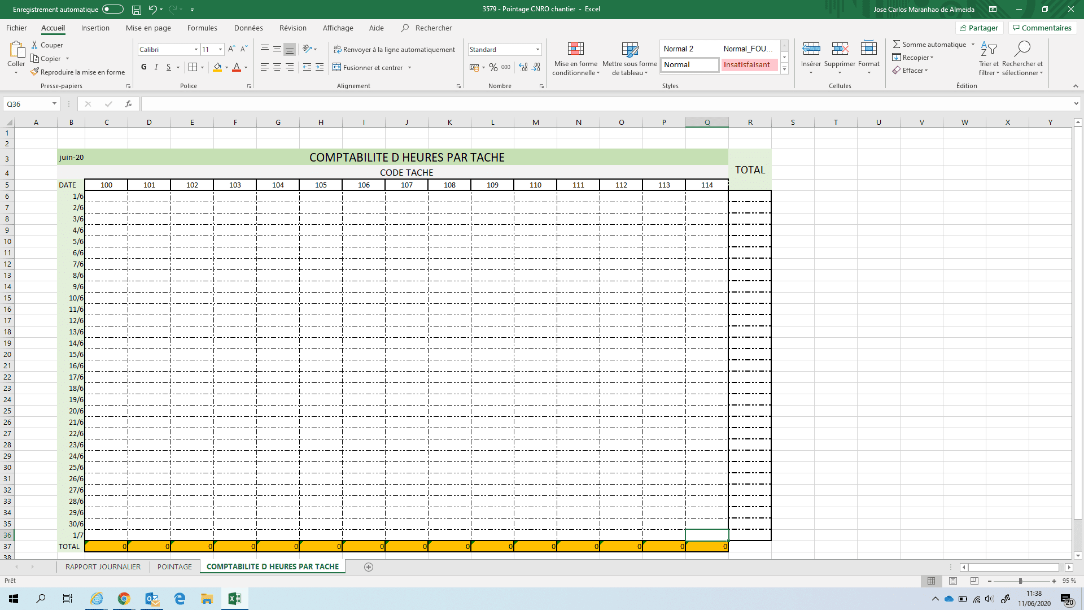
Task: Open the Standard number format dropdown
Action: tap(537, 50)
